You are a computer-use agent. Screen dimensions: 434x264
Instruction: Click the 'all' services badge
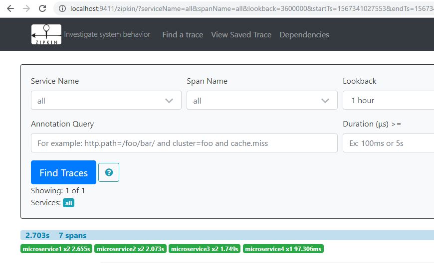pyautogui.click(x=68, y=203)
